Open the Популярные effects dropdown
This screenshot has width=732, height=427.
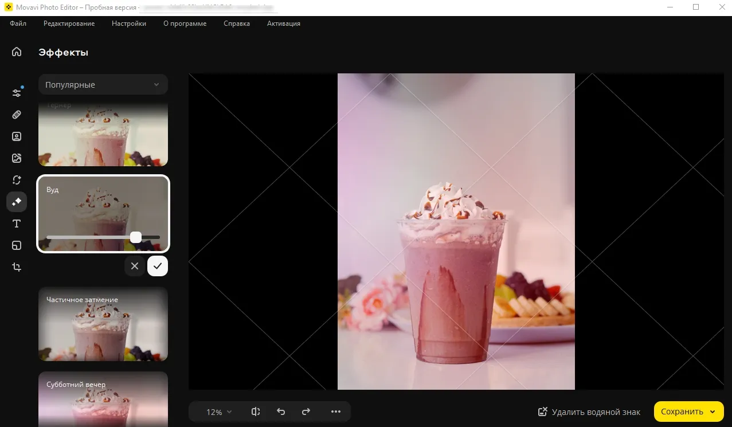pyautogui.click(x=103, y=84)
